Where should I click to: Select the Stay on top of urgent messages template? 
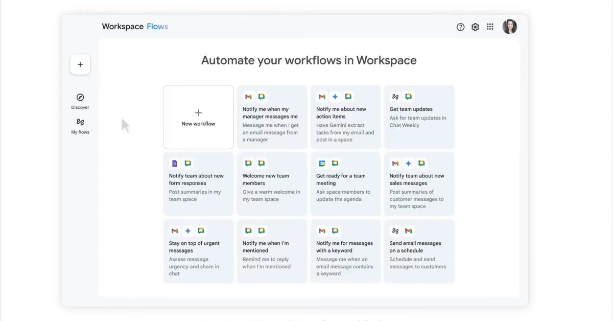198,250
